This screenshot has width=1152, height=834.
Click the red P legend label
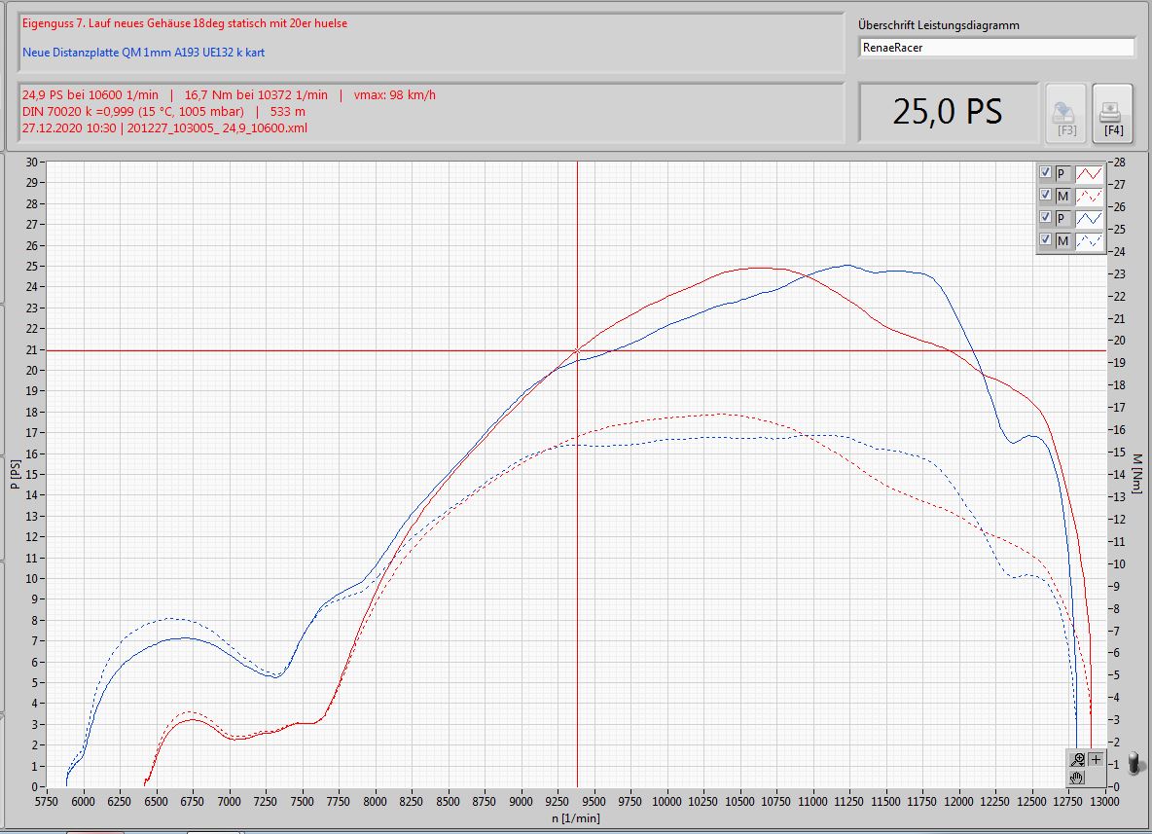(1062, 174)
